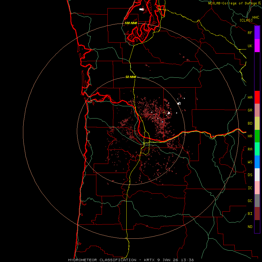Pick the RA light green legend swatch
The width and height of the screenshot is (262, 262).
click(257, 149)
